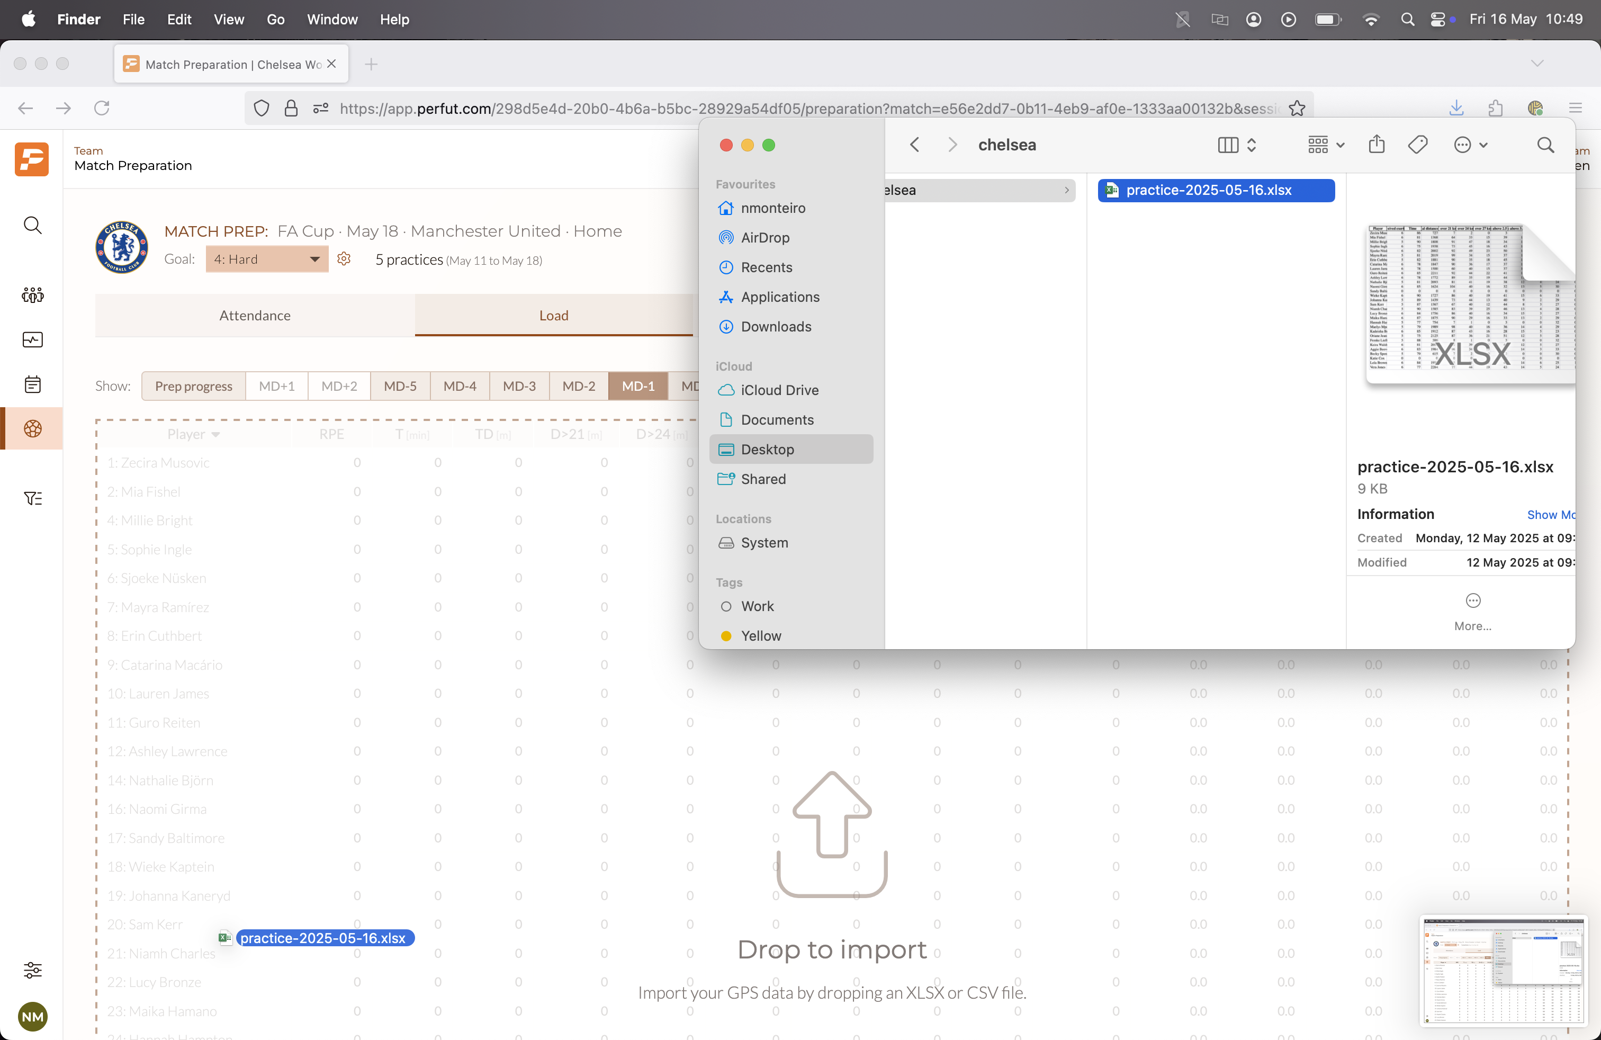
Task: Open the Finder File menu
Action: tap(133, 20)
